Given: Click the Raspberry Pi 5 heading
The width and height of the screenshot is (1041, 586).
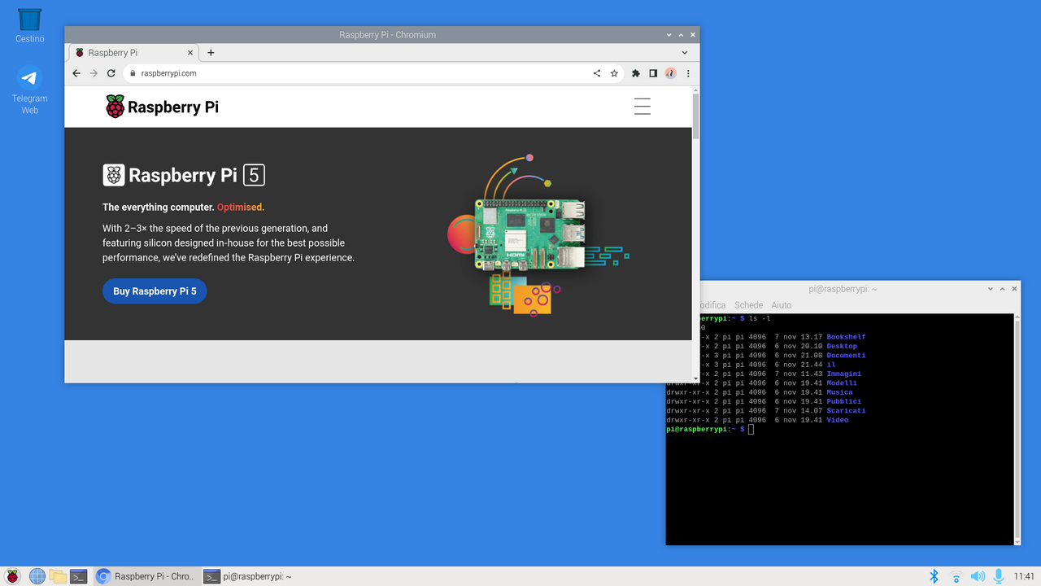Looking at the screenshot, I should 184,175.
